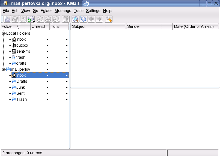Click the '0 messages, 0 unread.' status text

[x=23, y=153]
